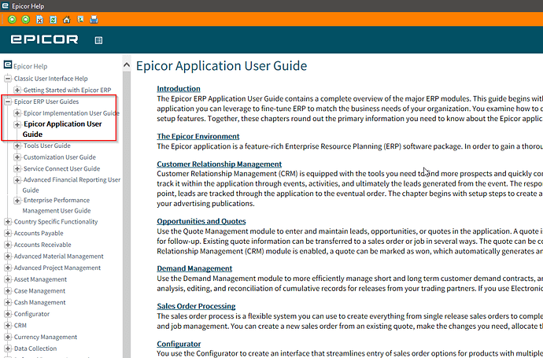Go to the Home page icon
The image size is (543, 358).
(x=66, y=20)
